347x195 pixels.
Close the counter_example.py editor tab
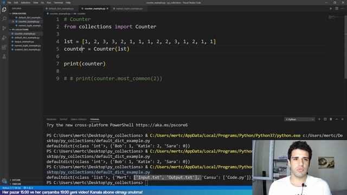(107, 9)
